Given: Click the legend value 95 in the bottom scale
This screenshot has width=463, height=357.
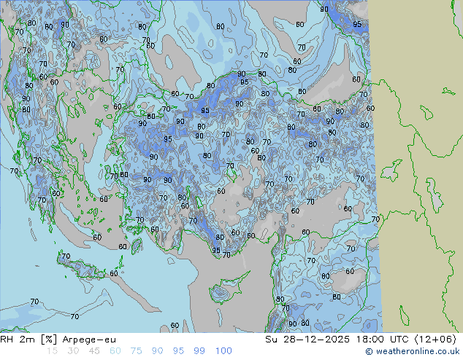Looking at the screenshot, I should pos(178,351).
